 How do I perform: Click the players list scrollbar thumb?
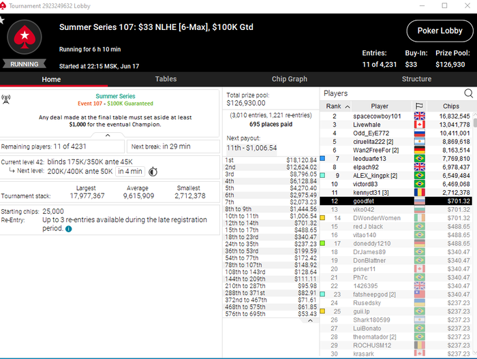pyautogui.click(x=475, y=123)
